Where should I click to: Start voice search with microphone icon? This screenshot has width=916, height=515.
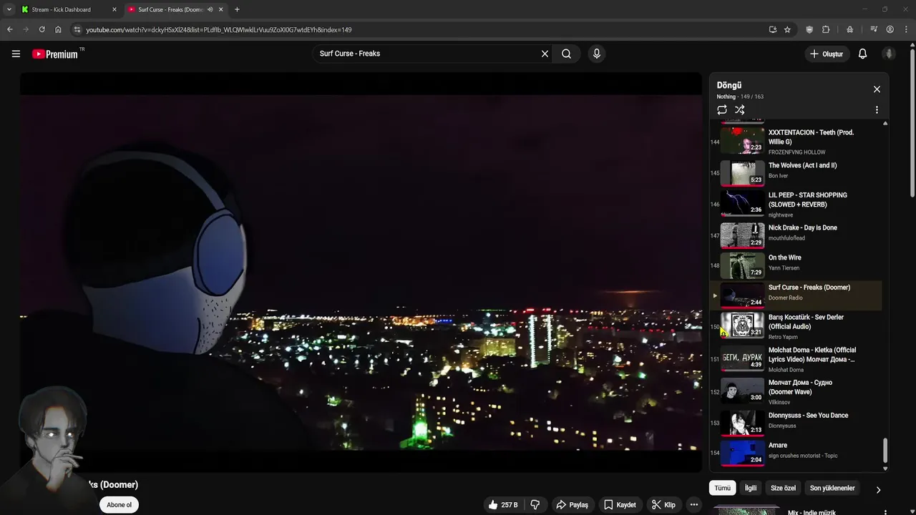coord(597,54)
